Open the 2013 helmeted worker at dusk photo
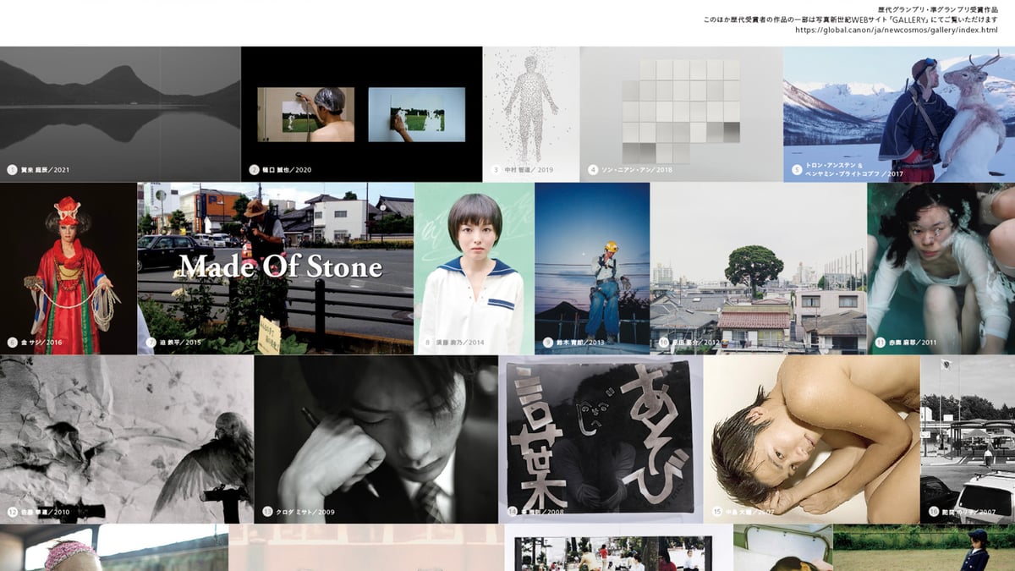 (x=592, y=268)
